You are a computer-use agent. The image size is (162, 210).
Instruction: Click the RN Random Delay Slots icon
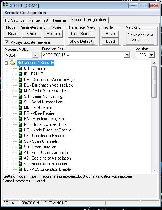pyautogui.click(x=20, y=119)
